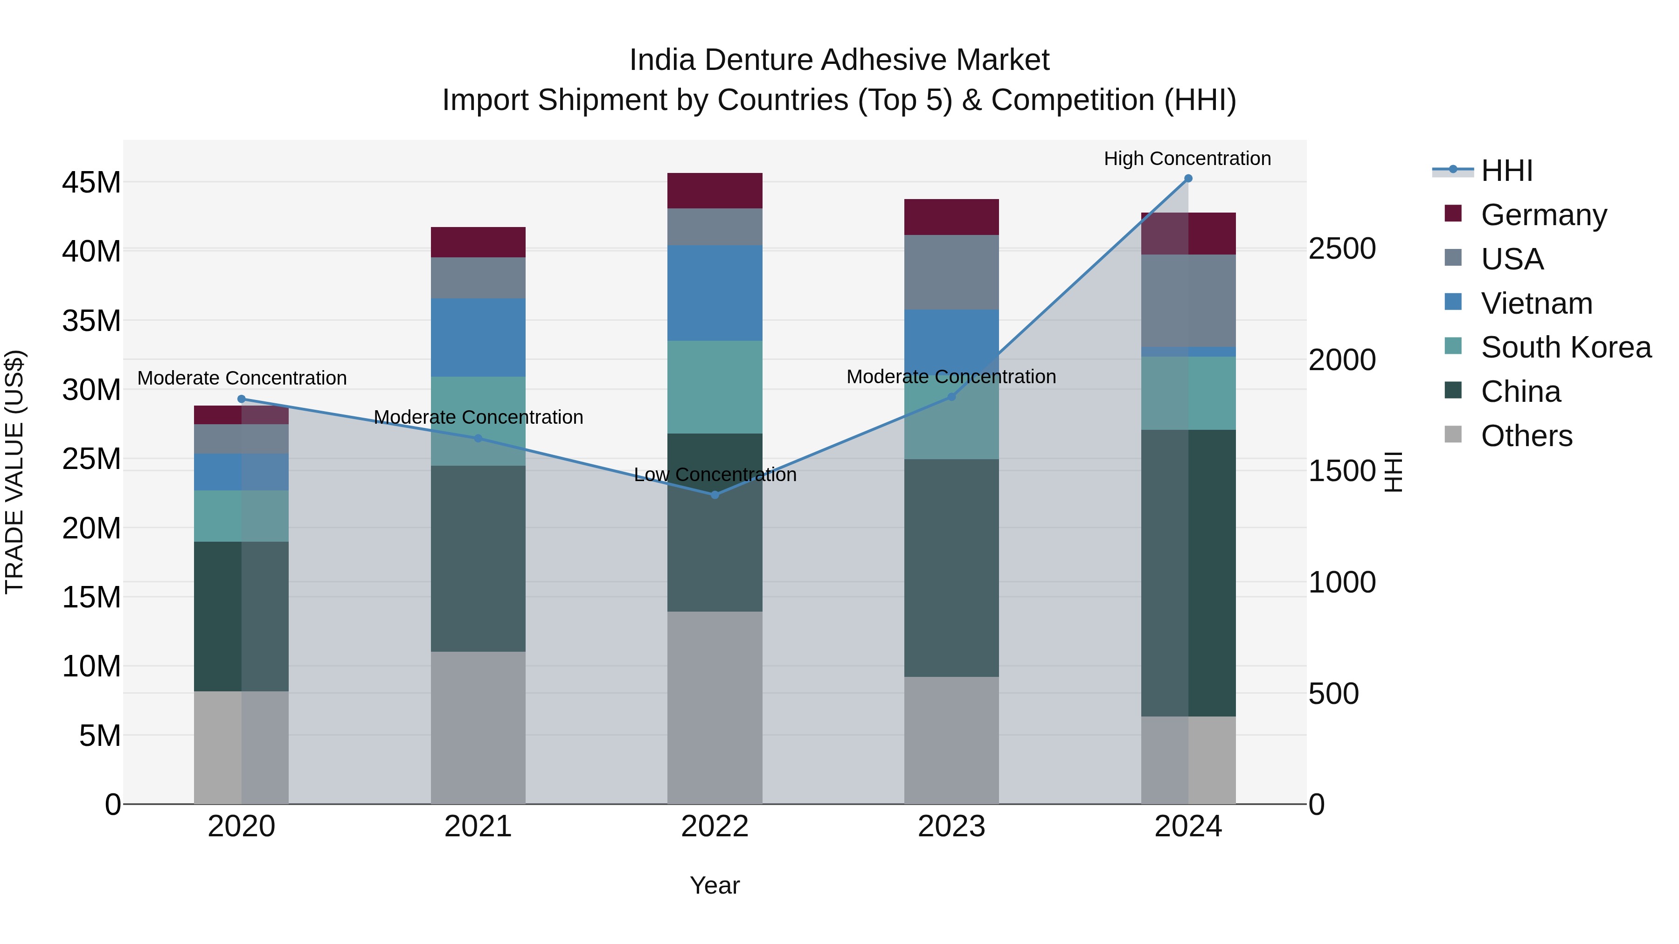The image size is (1679, 944).
Task: Click the Others gray legend swatch
Action: point(1453,434)
